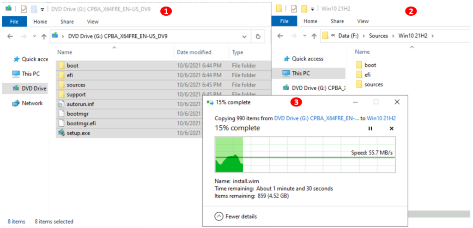The image size is (473, 228).
Task: Open DVD Drive (G:) in Win10 21H2 sidebar
Action: [314, 88]
